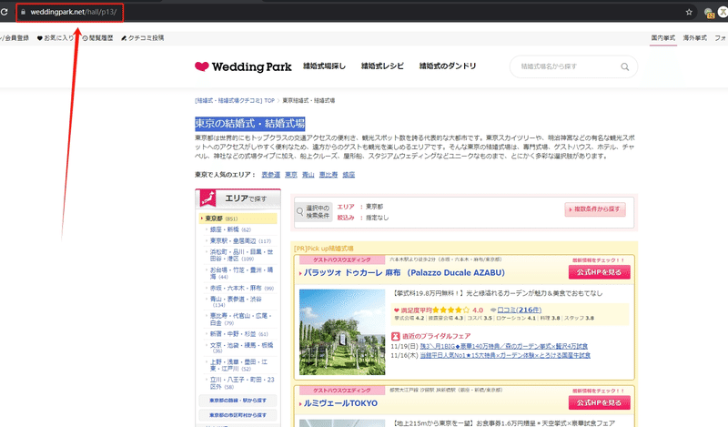Bookmark this page with the star icon

(689, 12)
